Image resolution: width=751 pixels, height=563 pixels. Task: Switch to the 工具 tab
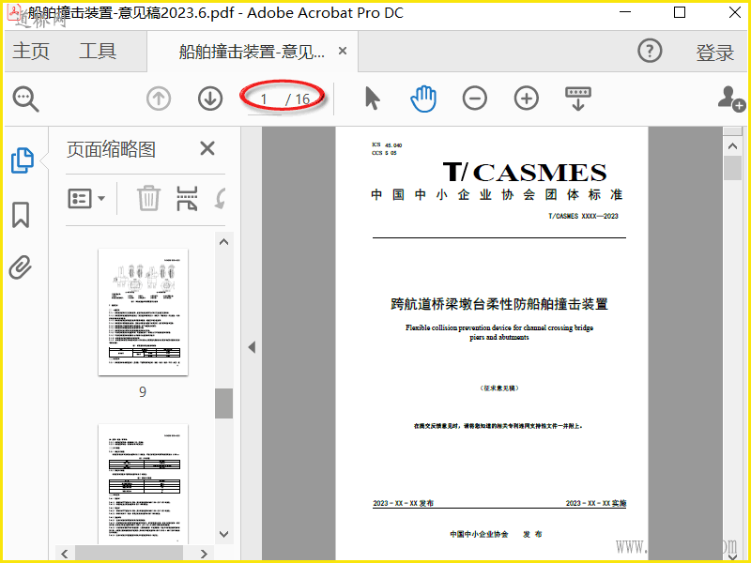point(98,51)
